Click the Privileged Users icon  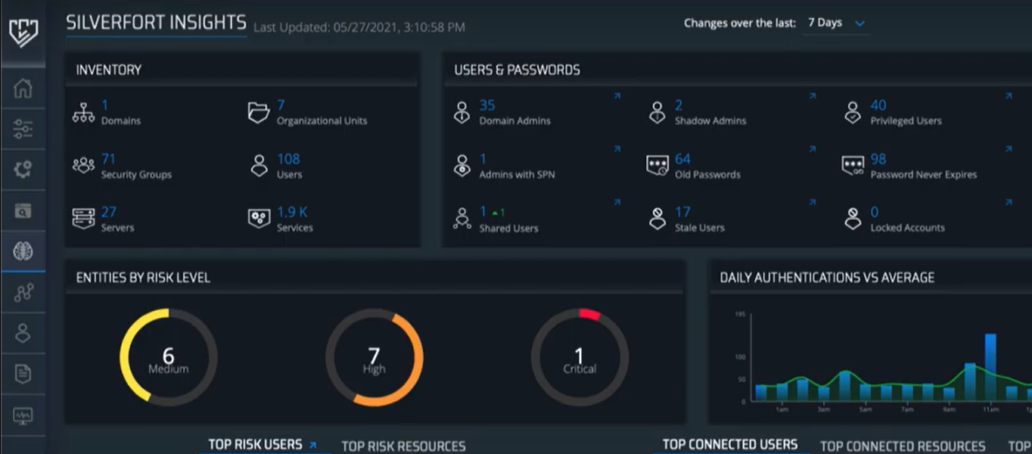pos(853,112)
